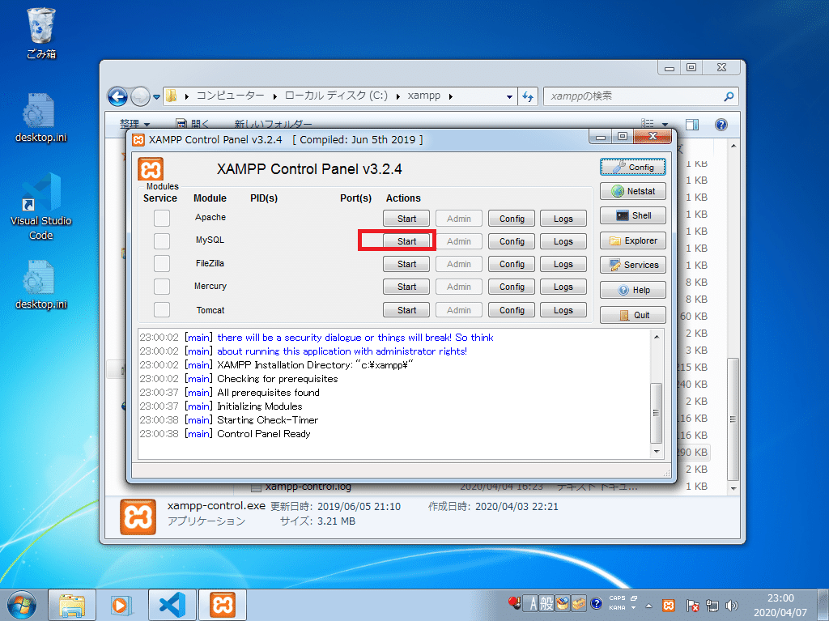
Task: Quit the XAMPP Control Panel
Action: 632,315
